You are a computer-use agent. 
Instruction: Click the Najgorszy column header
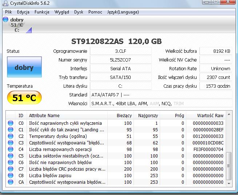click(x=147, y=115)
